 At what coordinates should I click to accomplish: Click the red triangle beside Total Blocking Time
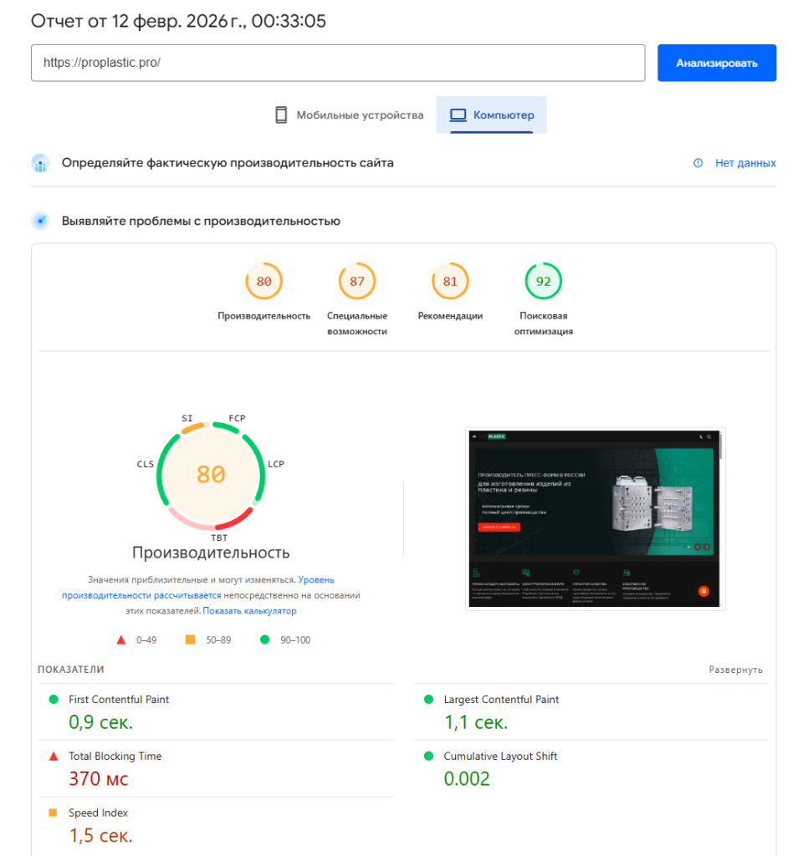(52, 756)
